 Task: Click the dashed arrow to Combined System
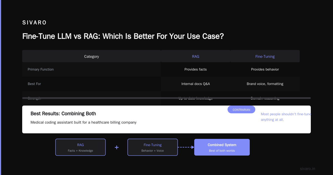[x=186, y=147]
